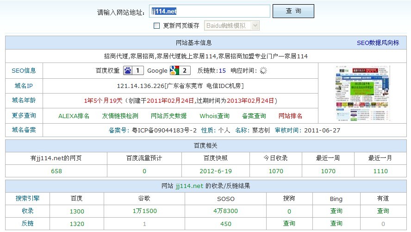This screenshot has height=232, width=411.
Task: Click the IP address 121.14.136.226 text
Action: pyautogui.click(x=141, y=86)
